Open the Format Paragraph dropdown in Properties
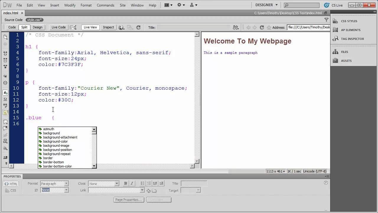378x213 pixels. (54, 183)
